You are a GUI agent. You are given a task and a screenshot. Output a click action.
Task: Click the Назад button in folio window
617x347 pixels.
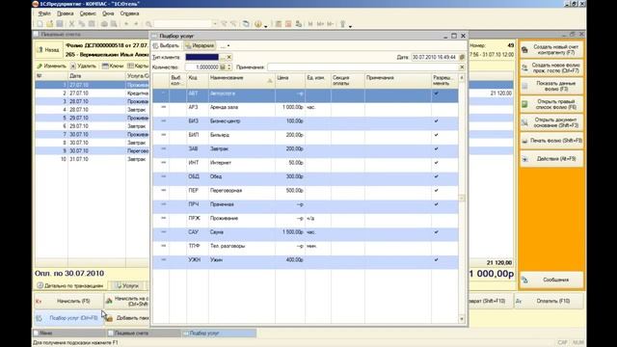pos(48,50)
